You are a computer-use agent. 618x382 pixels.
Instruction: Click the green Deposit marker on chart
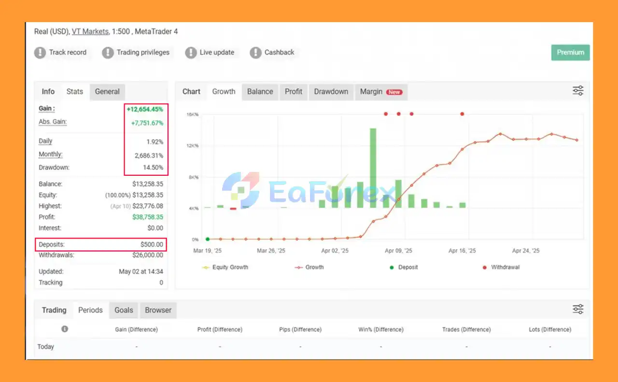208,239
